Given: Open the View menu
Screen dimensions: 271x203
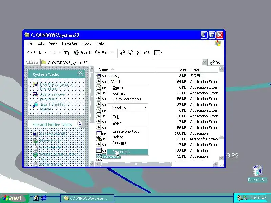Looking at the screenshot, I should coord(53,43).
